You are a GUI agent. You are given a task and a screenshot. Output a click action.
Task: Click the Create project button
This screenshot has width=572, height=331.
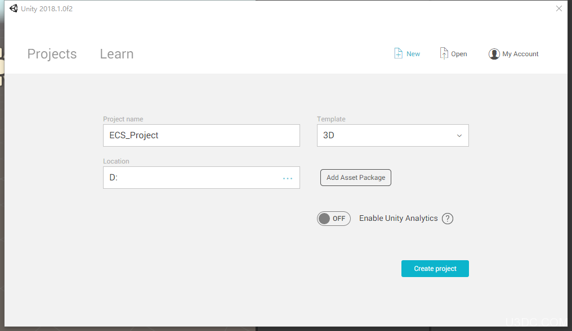[435, 269]
